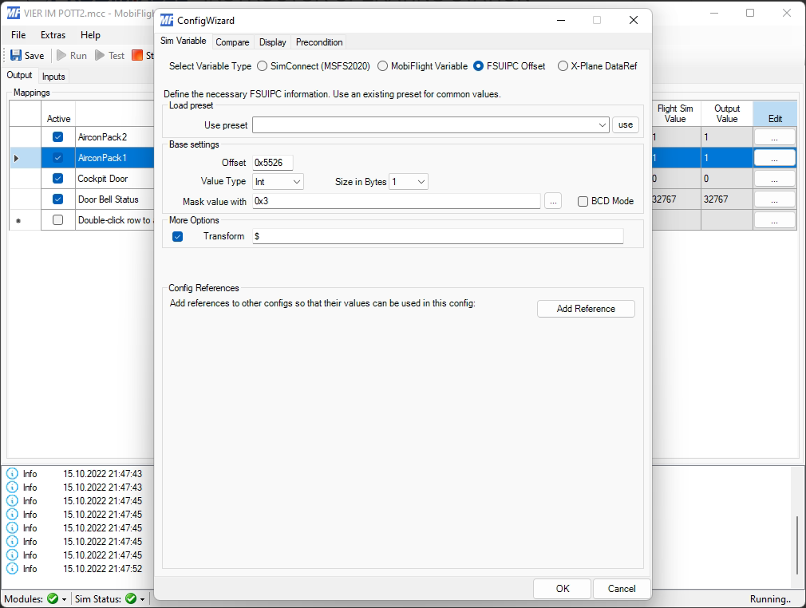Confirm with the OK button
Viewport: 806px width, 608px height.
tap(563, 589)
